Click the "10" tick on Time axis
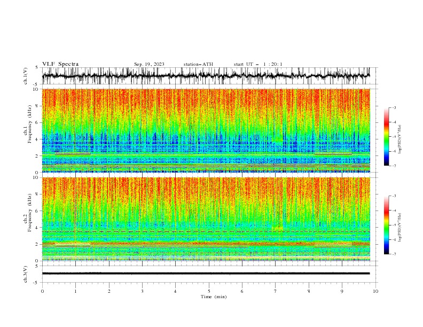This screenshot has width=423, height=327. coord(375,291)
